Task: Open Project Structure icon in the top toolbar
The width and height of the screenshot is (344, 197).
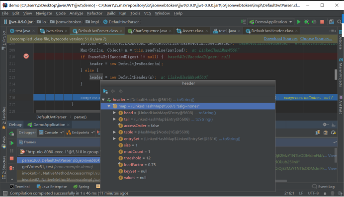Action: click(331, 22)
